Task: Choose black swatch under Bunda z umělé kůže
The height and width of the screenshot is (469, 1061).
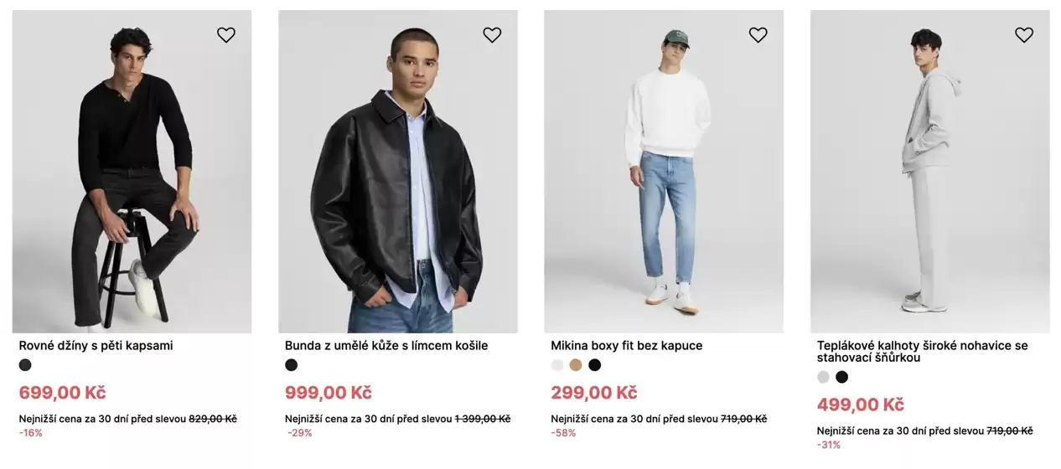Action: pos(292,365)
